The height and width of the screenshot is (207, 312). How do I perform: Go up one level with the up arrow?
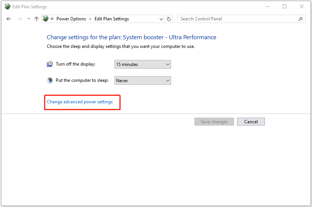point(37,19)
